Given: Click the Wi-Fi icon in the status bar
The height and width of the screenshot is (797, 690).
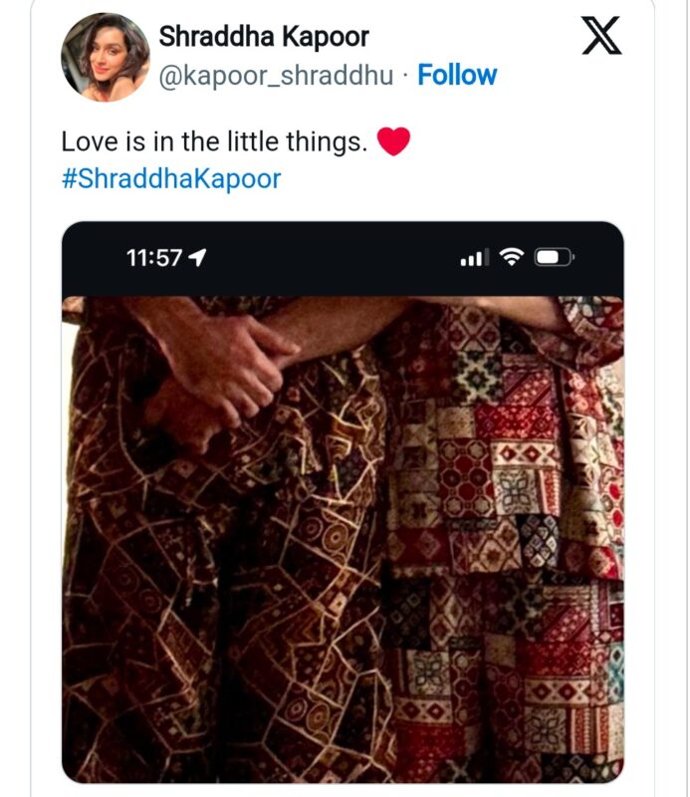Looking at the screenshot, I should [511, 257].
